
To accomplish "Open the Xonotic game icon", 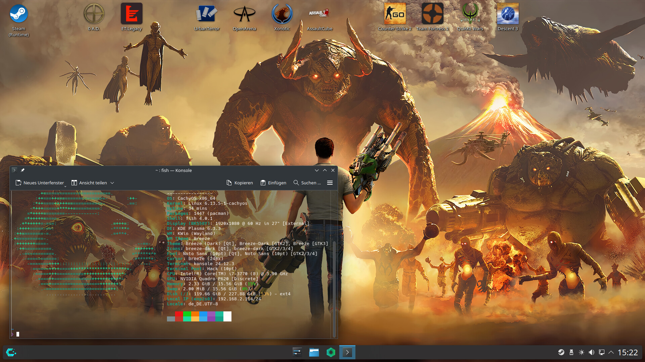I will 282,14.
